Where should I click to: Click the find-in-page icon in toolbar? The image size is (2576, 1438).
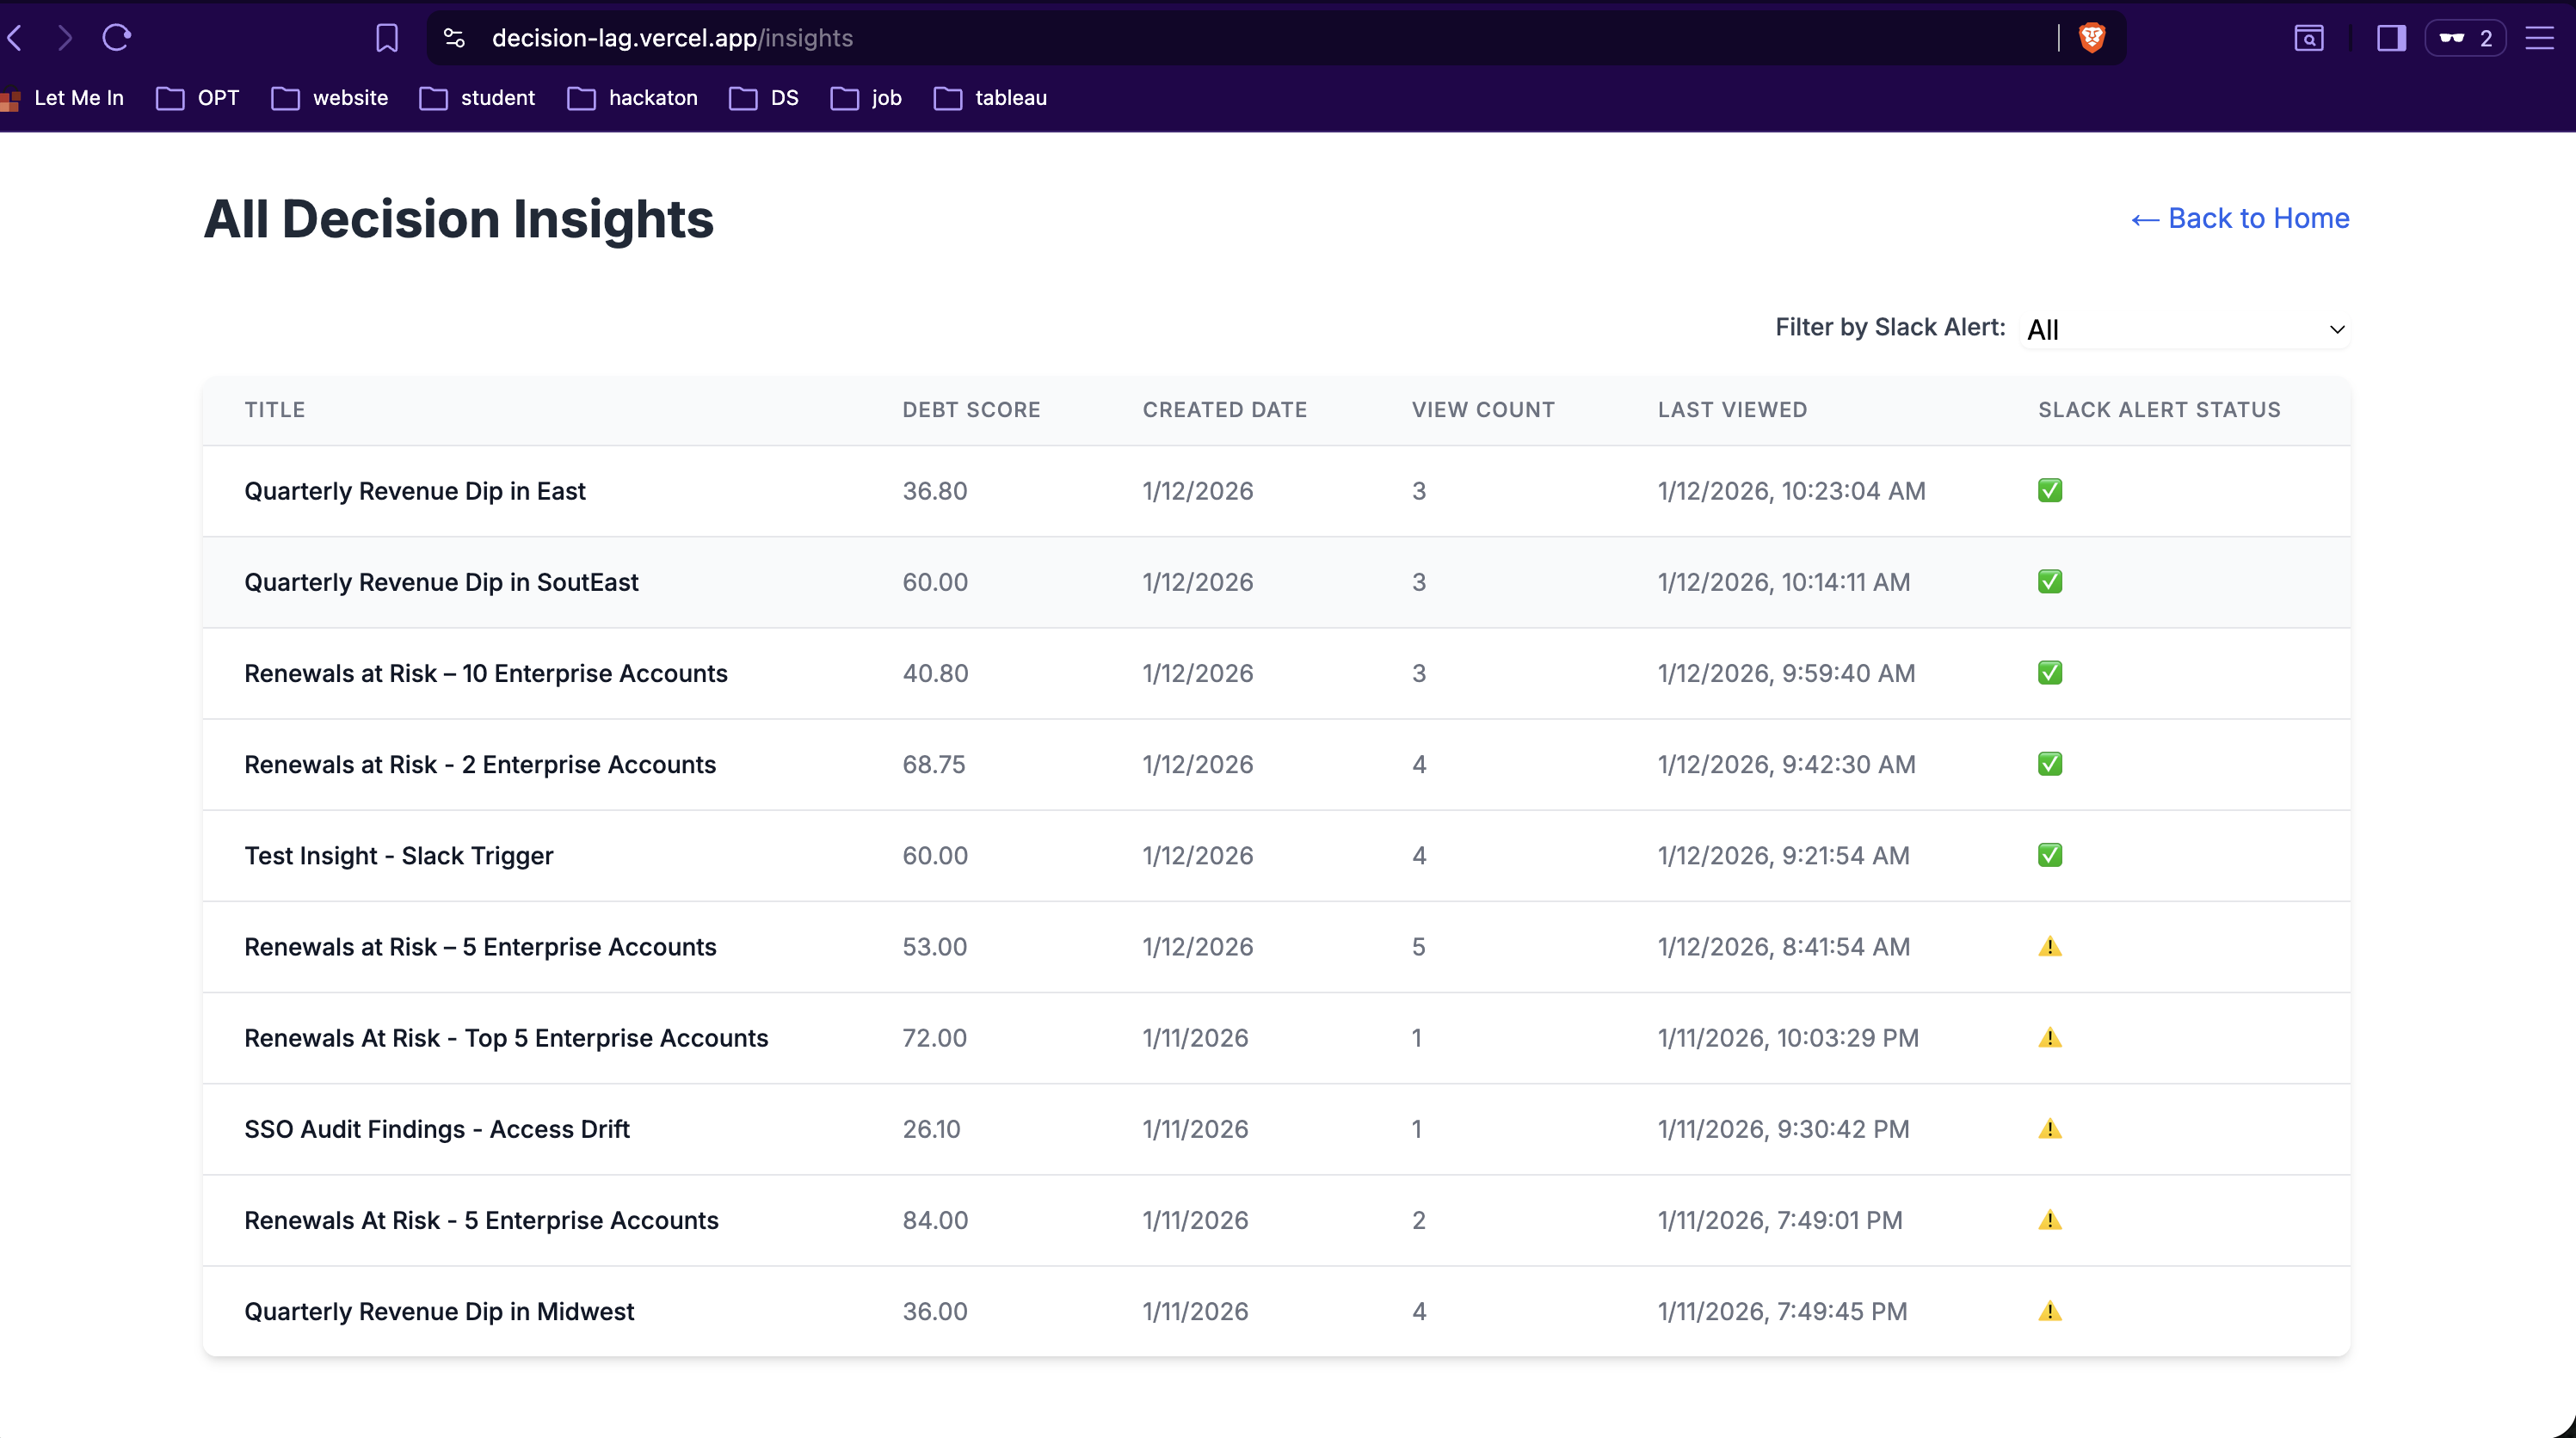(2308, 38)
